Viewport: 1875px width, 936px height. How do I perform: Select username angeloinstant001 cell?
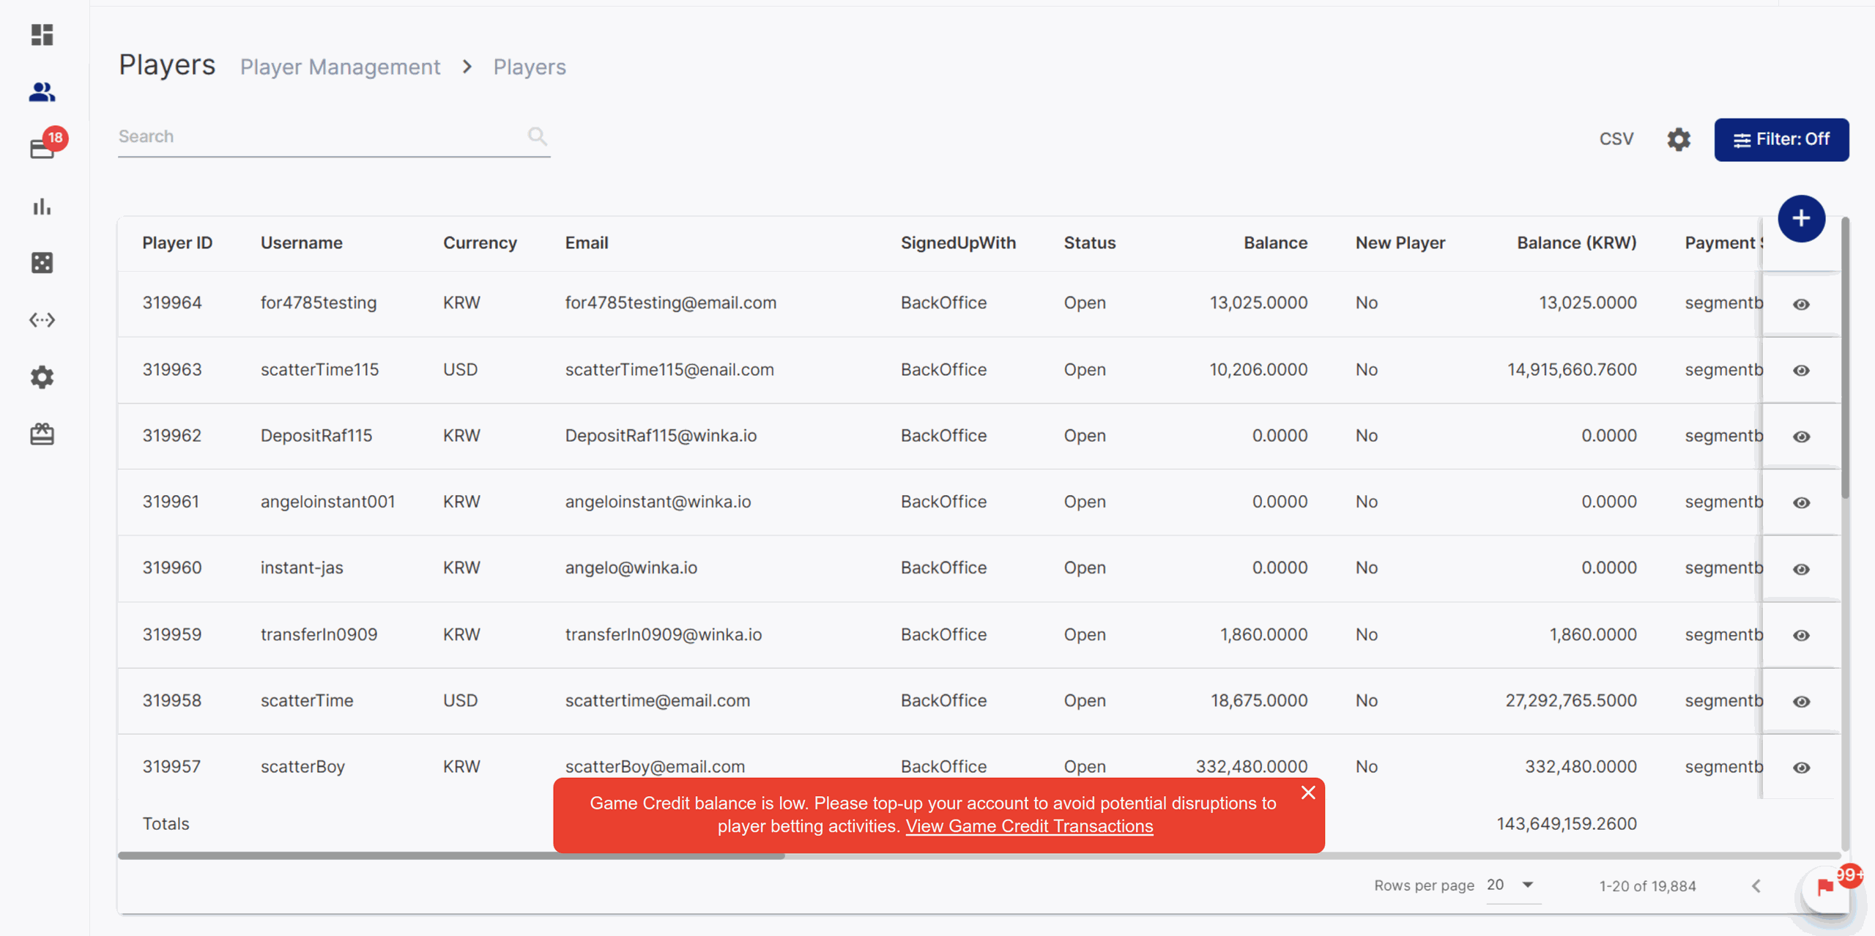[327, 502]
